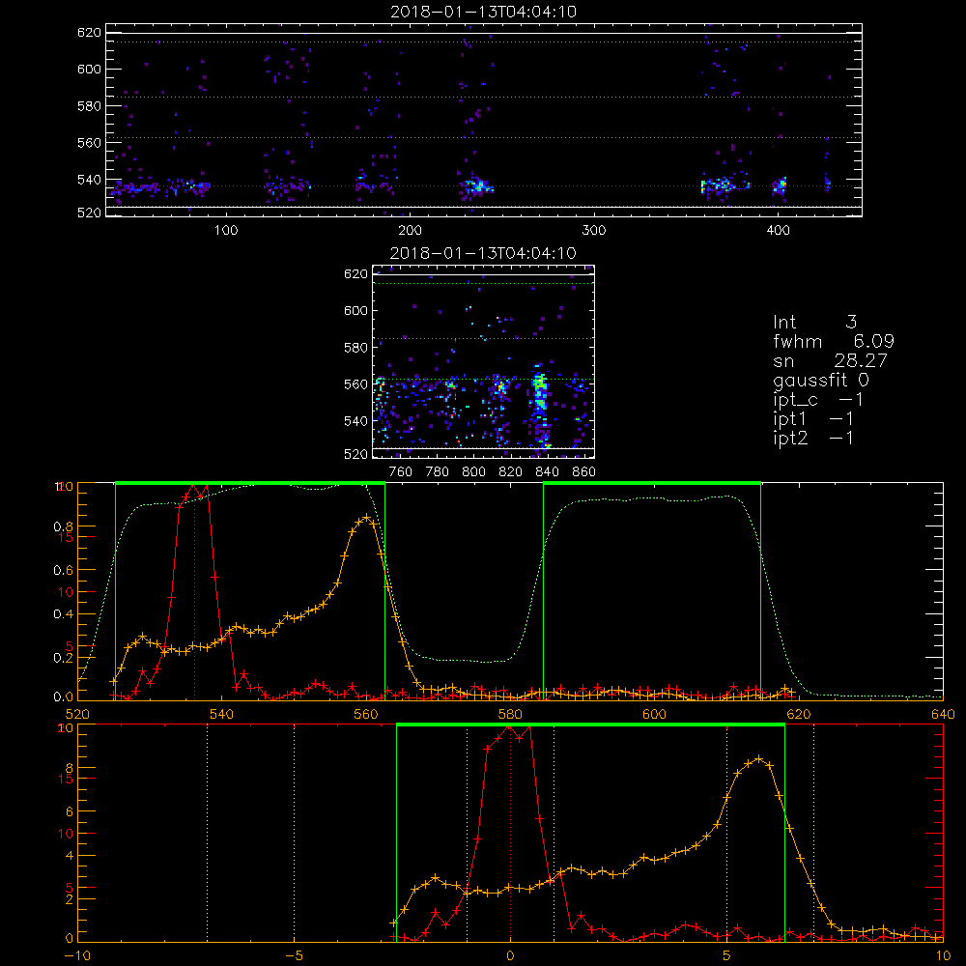This screenshot has width=966, height=966.
Task: Click x-axis label 800 under middle plot
Action: [x=473, y=472]
